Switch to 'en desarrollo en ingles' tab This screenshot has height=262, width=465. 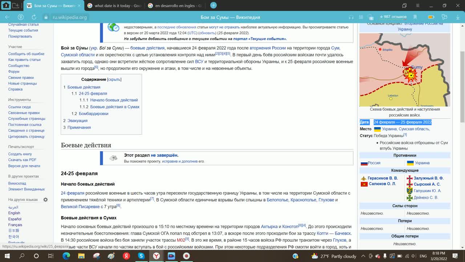click(x=175, y=5)
